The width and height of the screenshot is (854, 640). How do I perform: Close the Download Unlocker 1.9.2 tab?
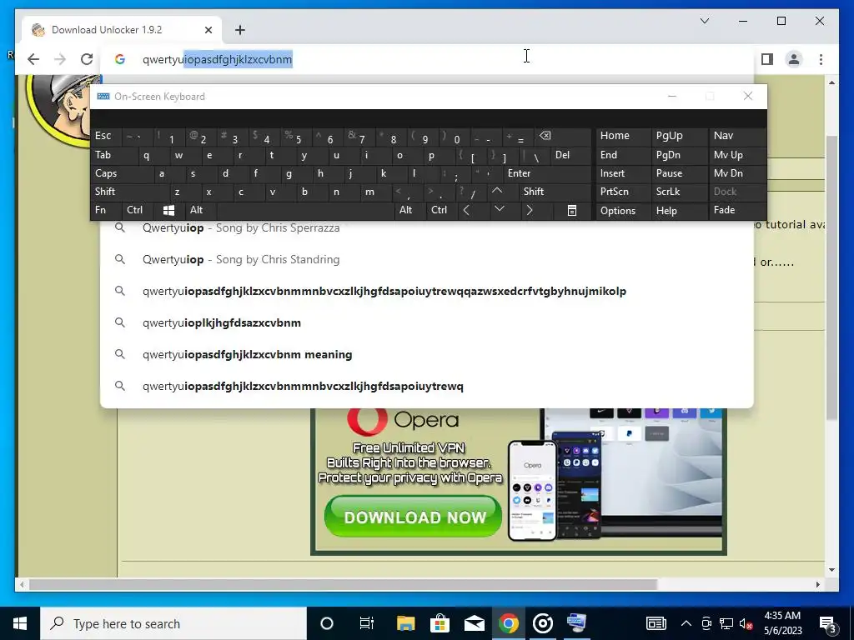pyautogui.click(x=208, y=30)
